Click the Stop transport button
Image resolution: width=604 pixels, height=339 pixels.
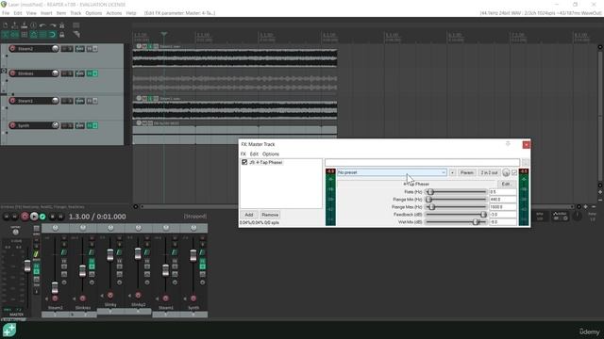point(52,217)
